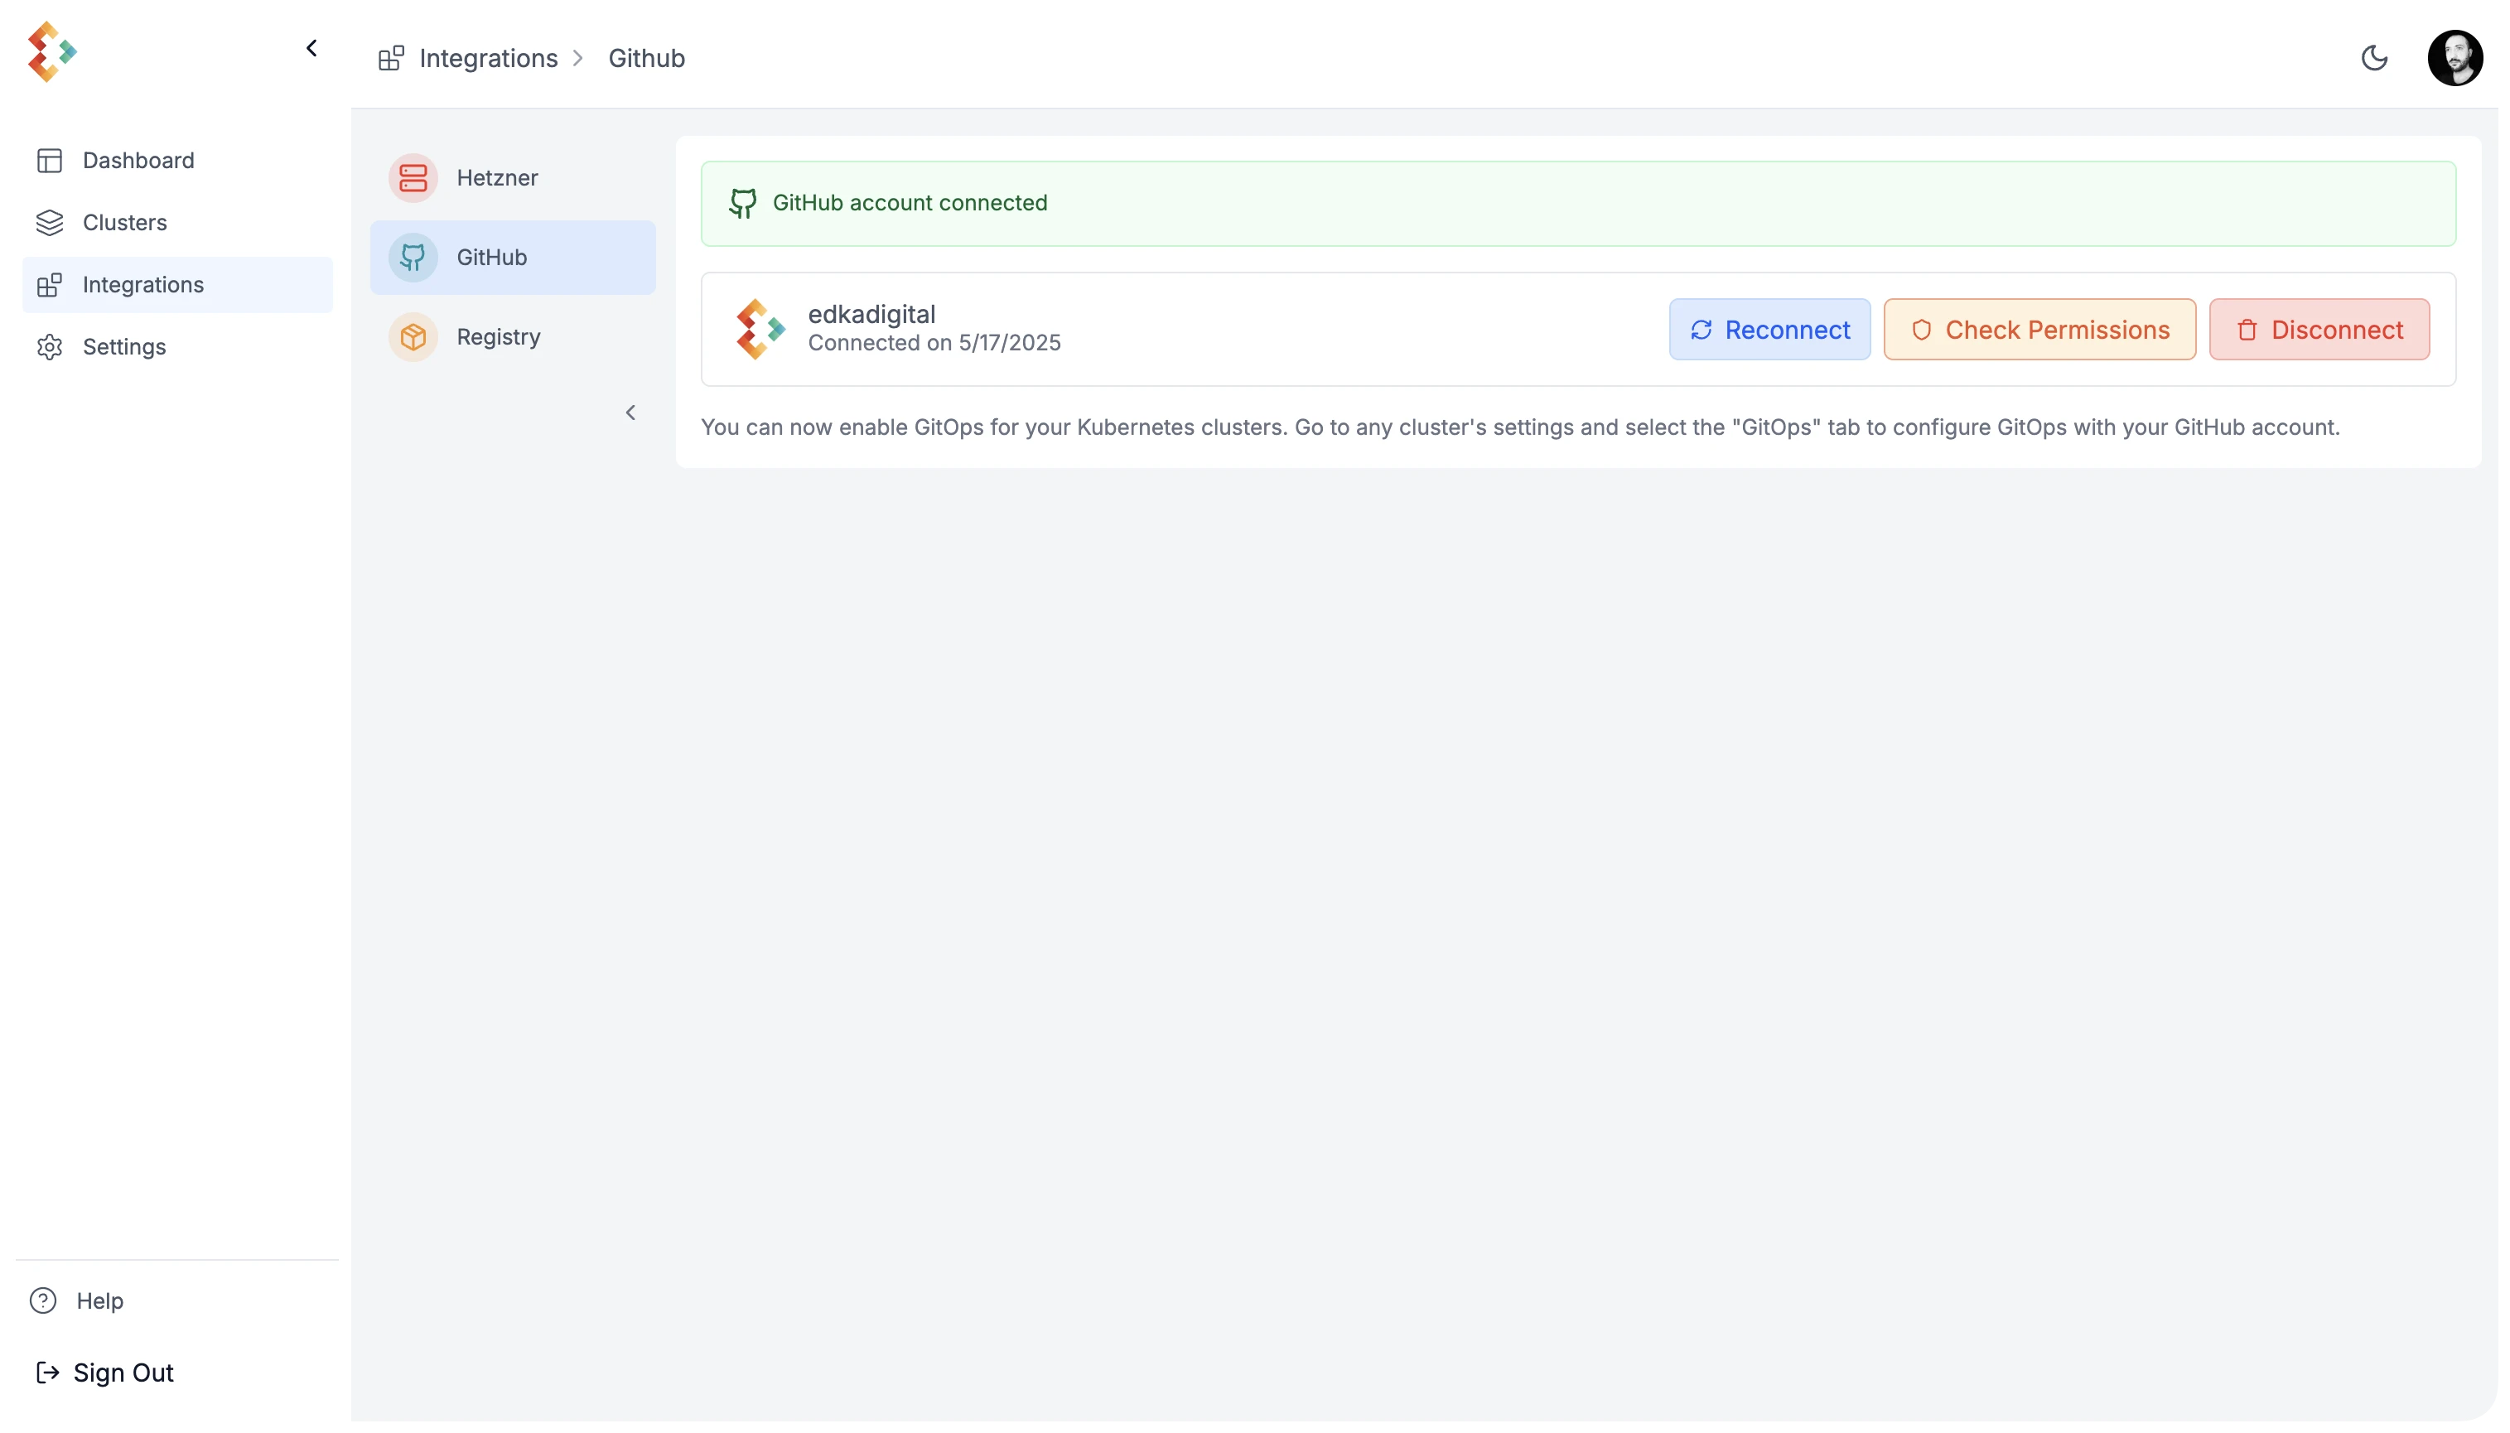The height and width of the screenshot is (1433, 2510).
Task: Click the Integrations sidebar icon
Action: (49, 284)
